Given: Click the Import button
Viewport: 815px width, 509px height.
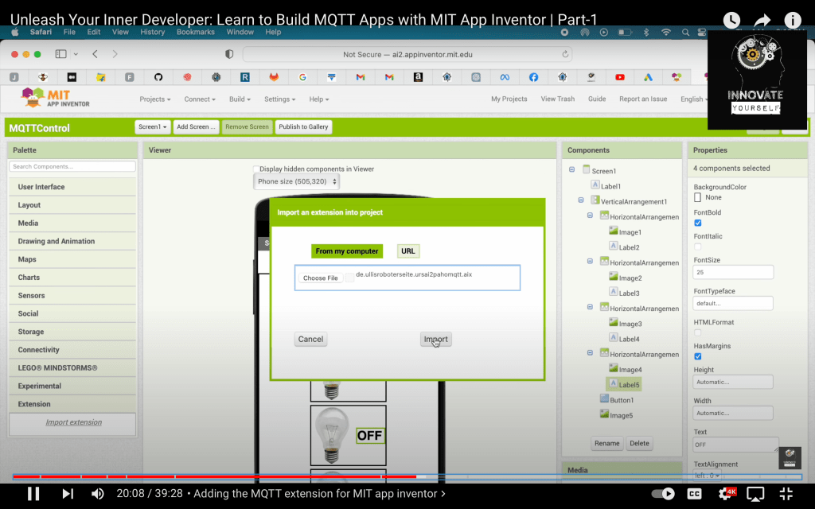Looking at the screenshot, I should click(x=435, y=339).
